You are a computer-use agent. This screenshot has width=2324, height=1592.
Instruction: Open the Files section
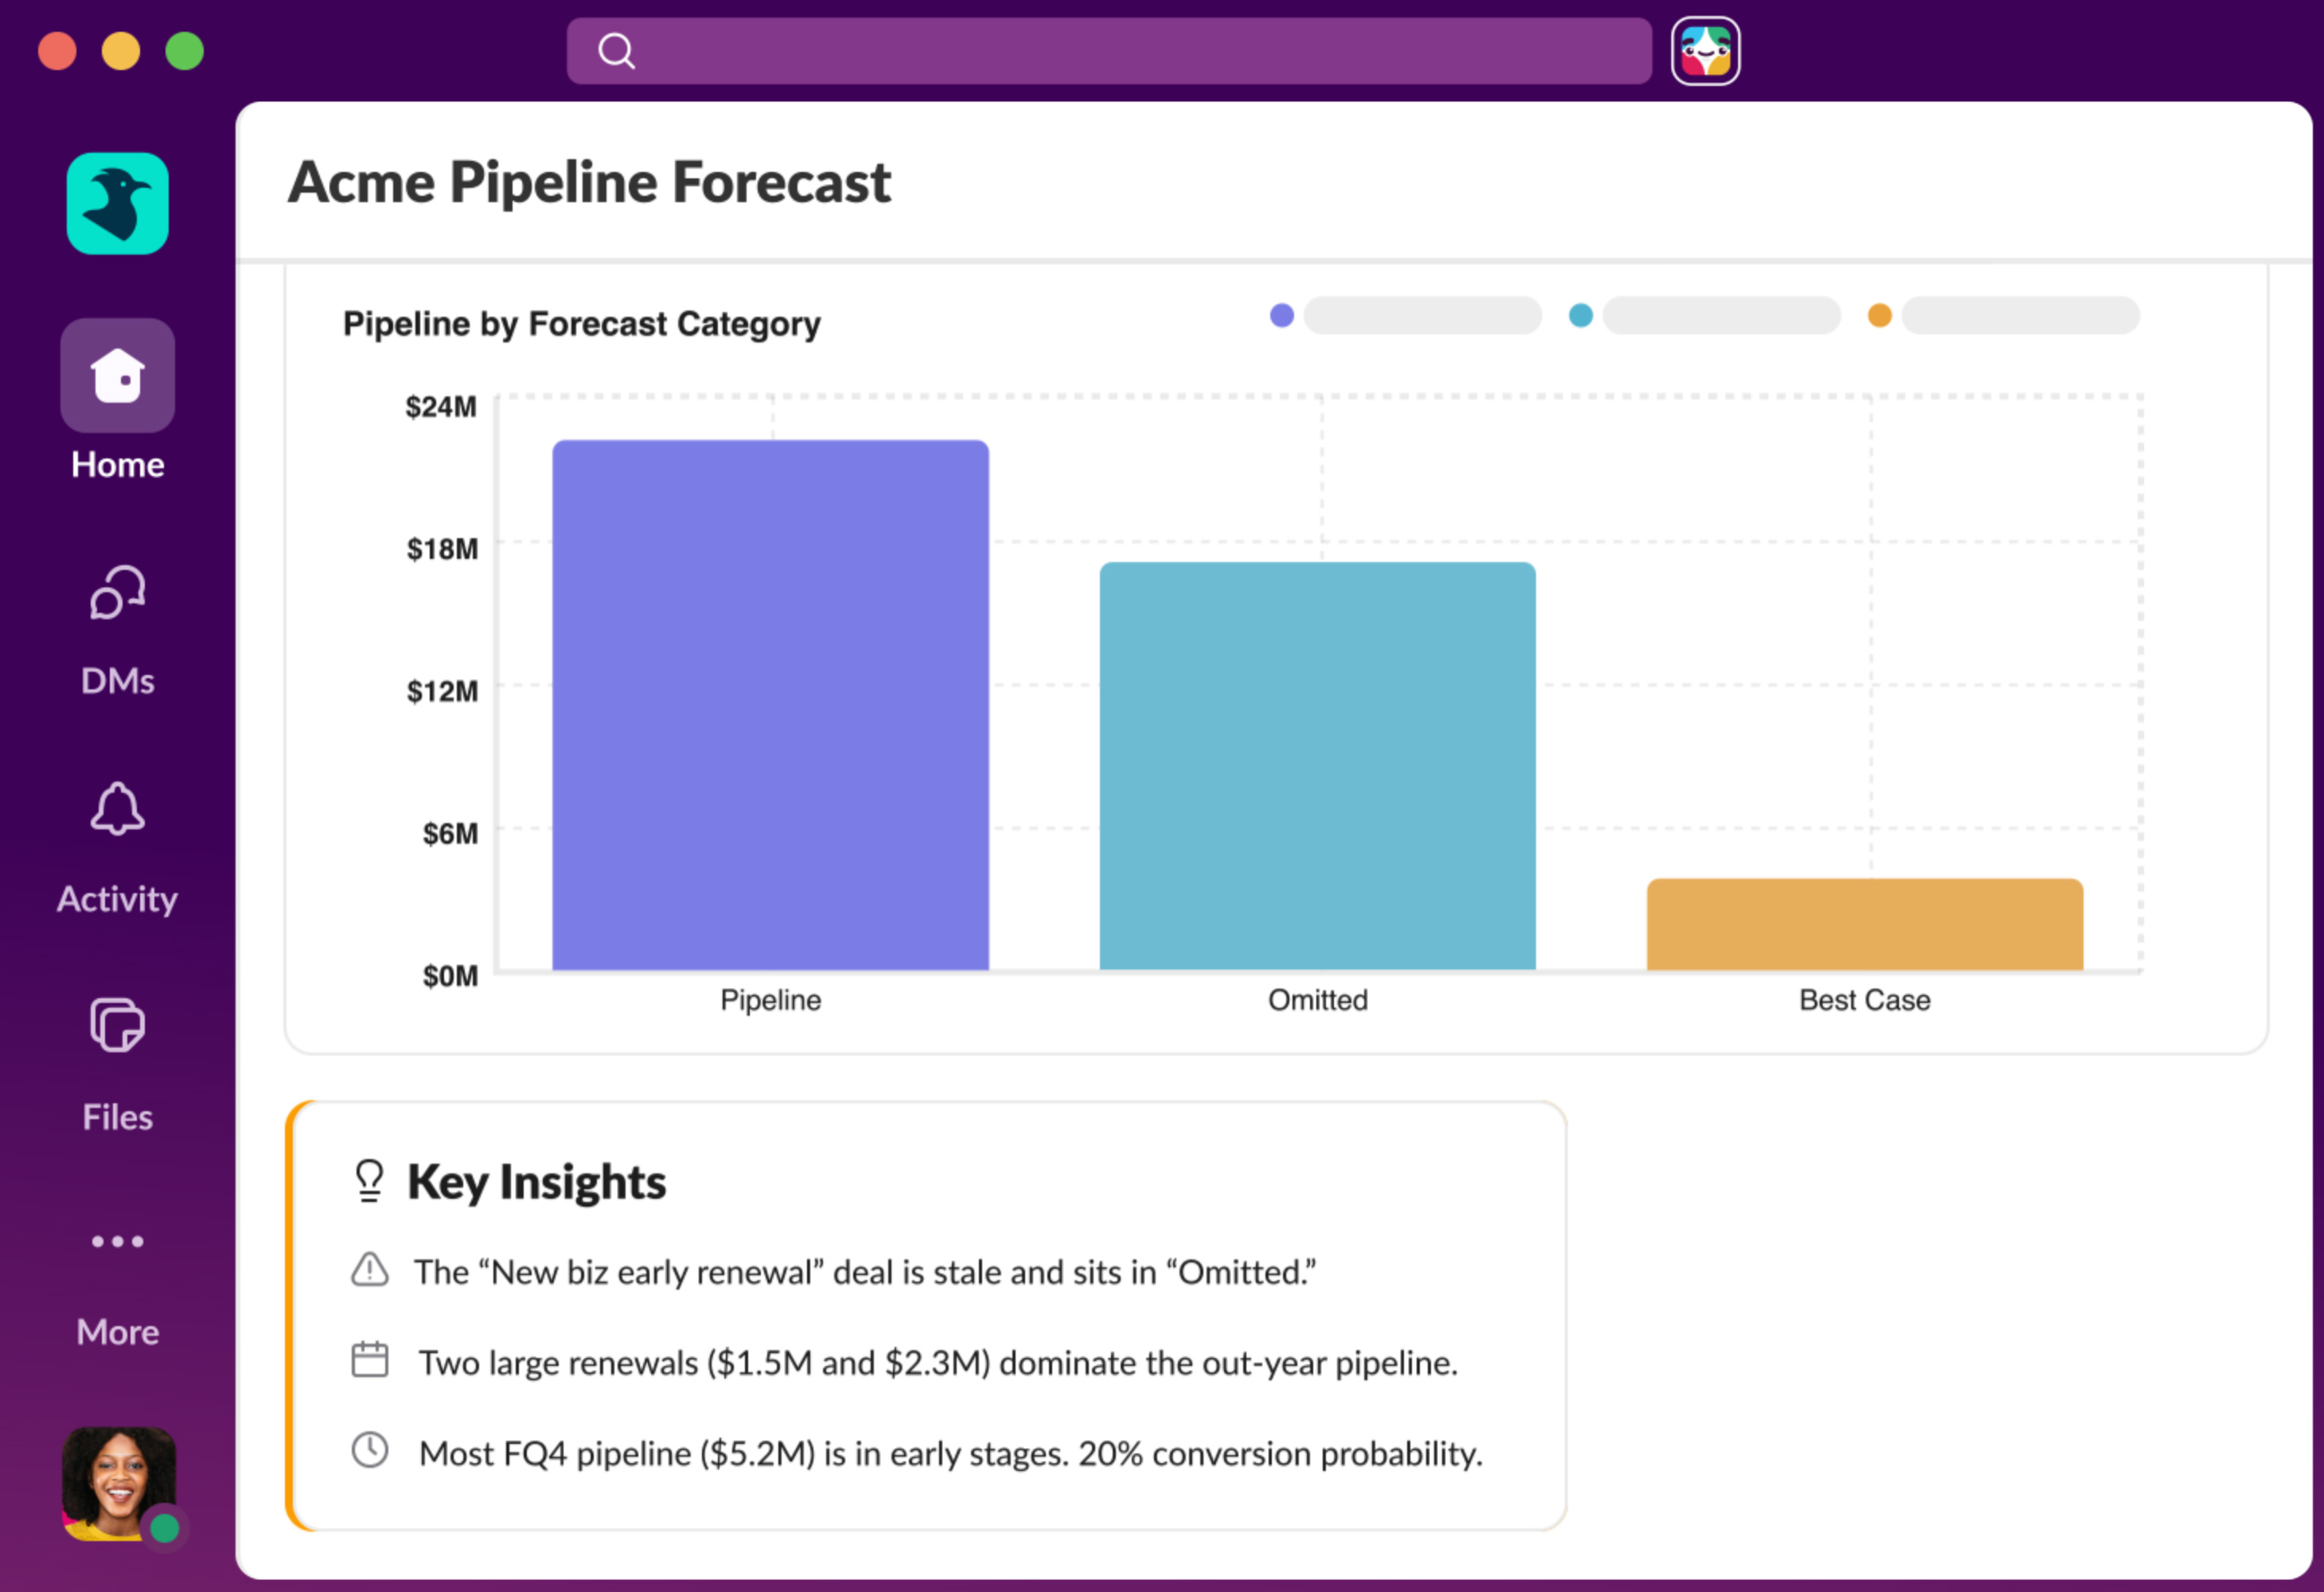pos(118,1066)
